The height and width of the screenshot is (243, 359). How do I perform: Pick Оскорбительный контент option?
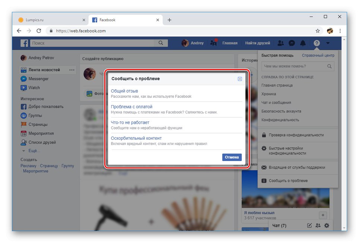click(x=136, y=138)
